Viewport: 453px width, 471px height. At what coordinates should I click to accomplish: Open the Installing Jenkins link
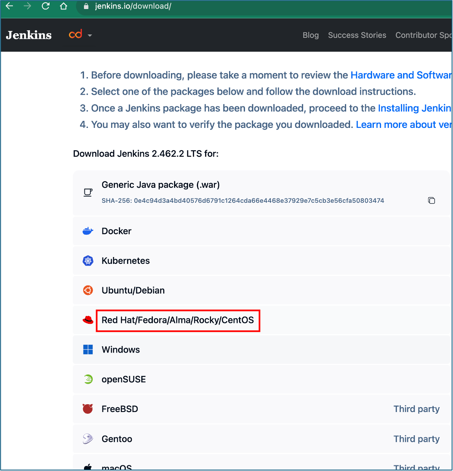[x=414, y=108]
